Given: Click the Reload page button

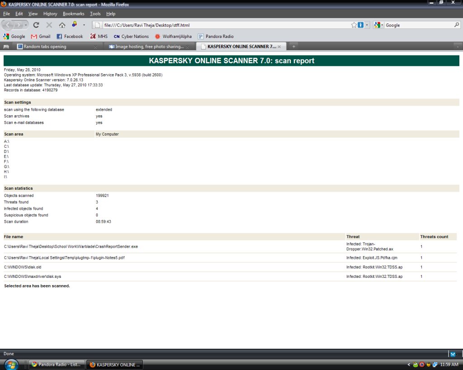Looking at the screenshot, I should (36, 25).
